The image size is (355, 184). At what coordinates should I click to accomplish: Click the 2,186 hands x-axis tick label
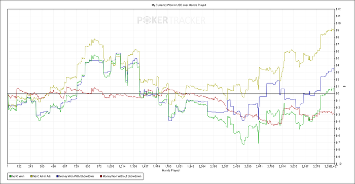pyautogui.click(x=214, y=167)
